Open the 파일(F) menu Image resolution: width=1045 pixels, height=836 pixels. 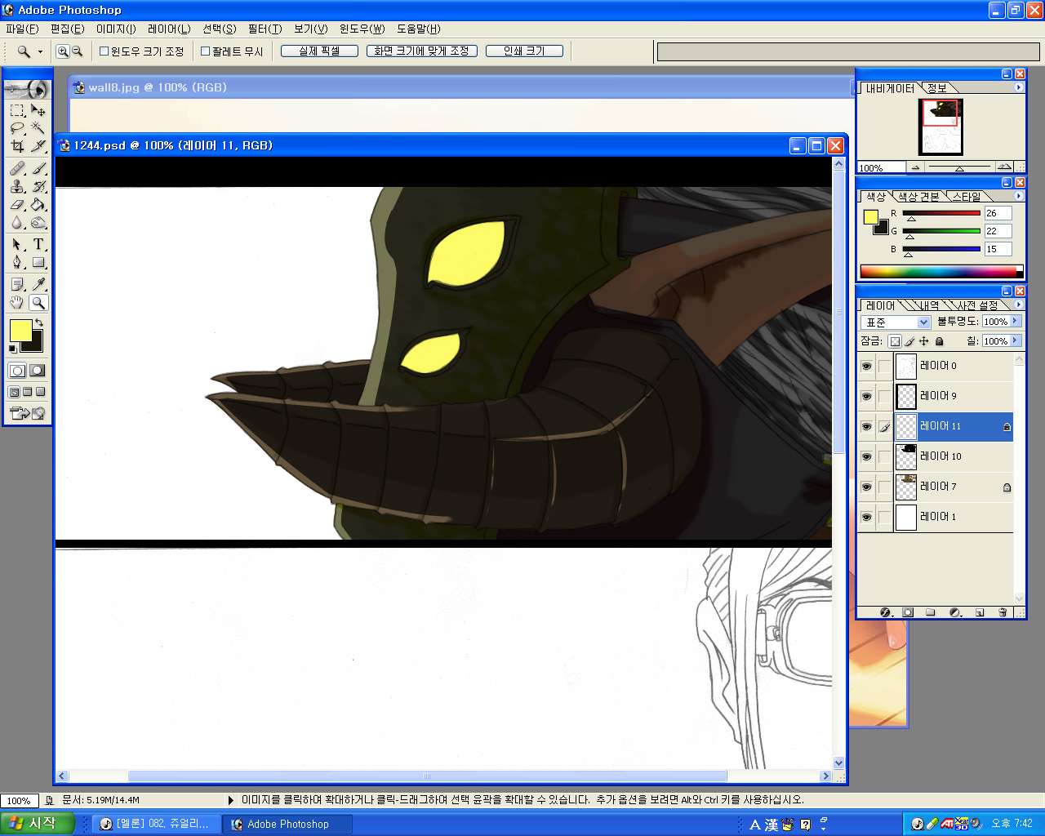click(x=22, y=29)
